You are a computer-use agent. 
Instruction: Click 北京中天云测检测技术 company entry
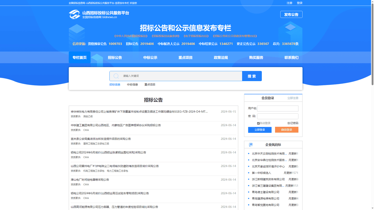269,154
